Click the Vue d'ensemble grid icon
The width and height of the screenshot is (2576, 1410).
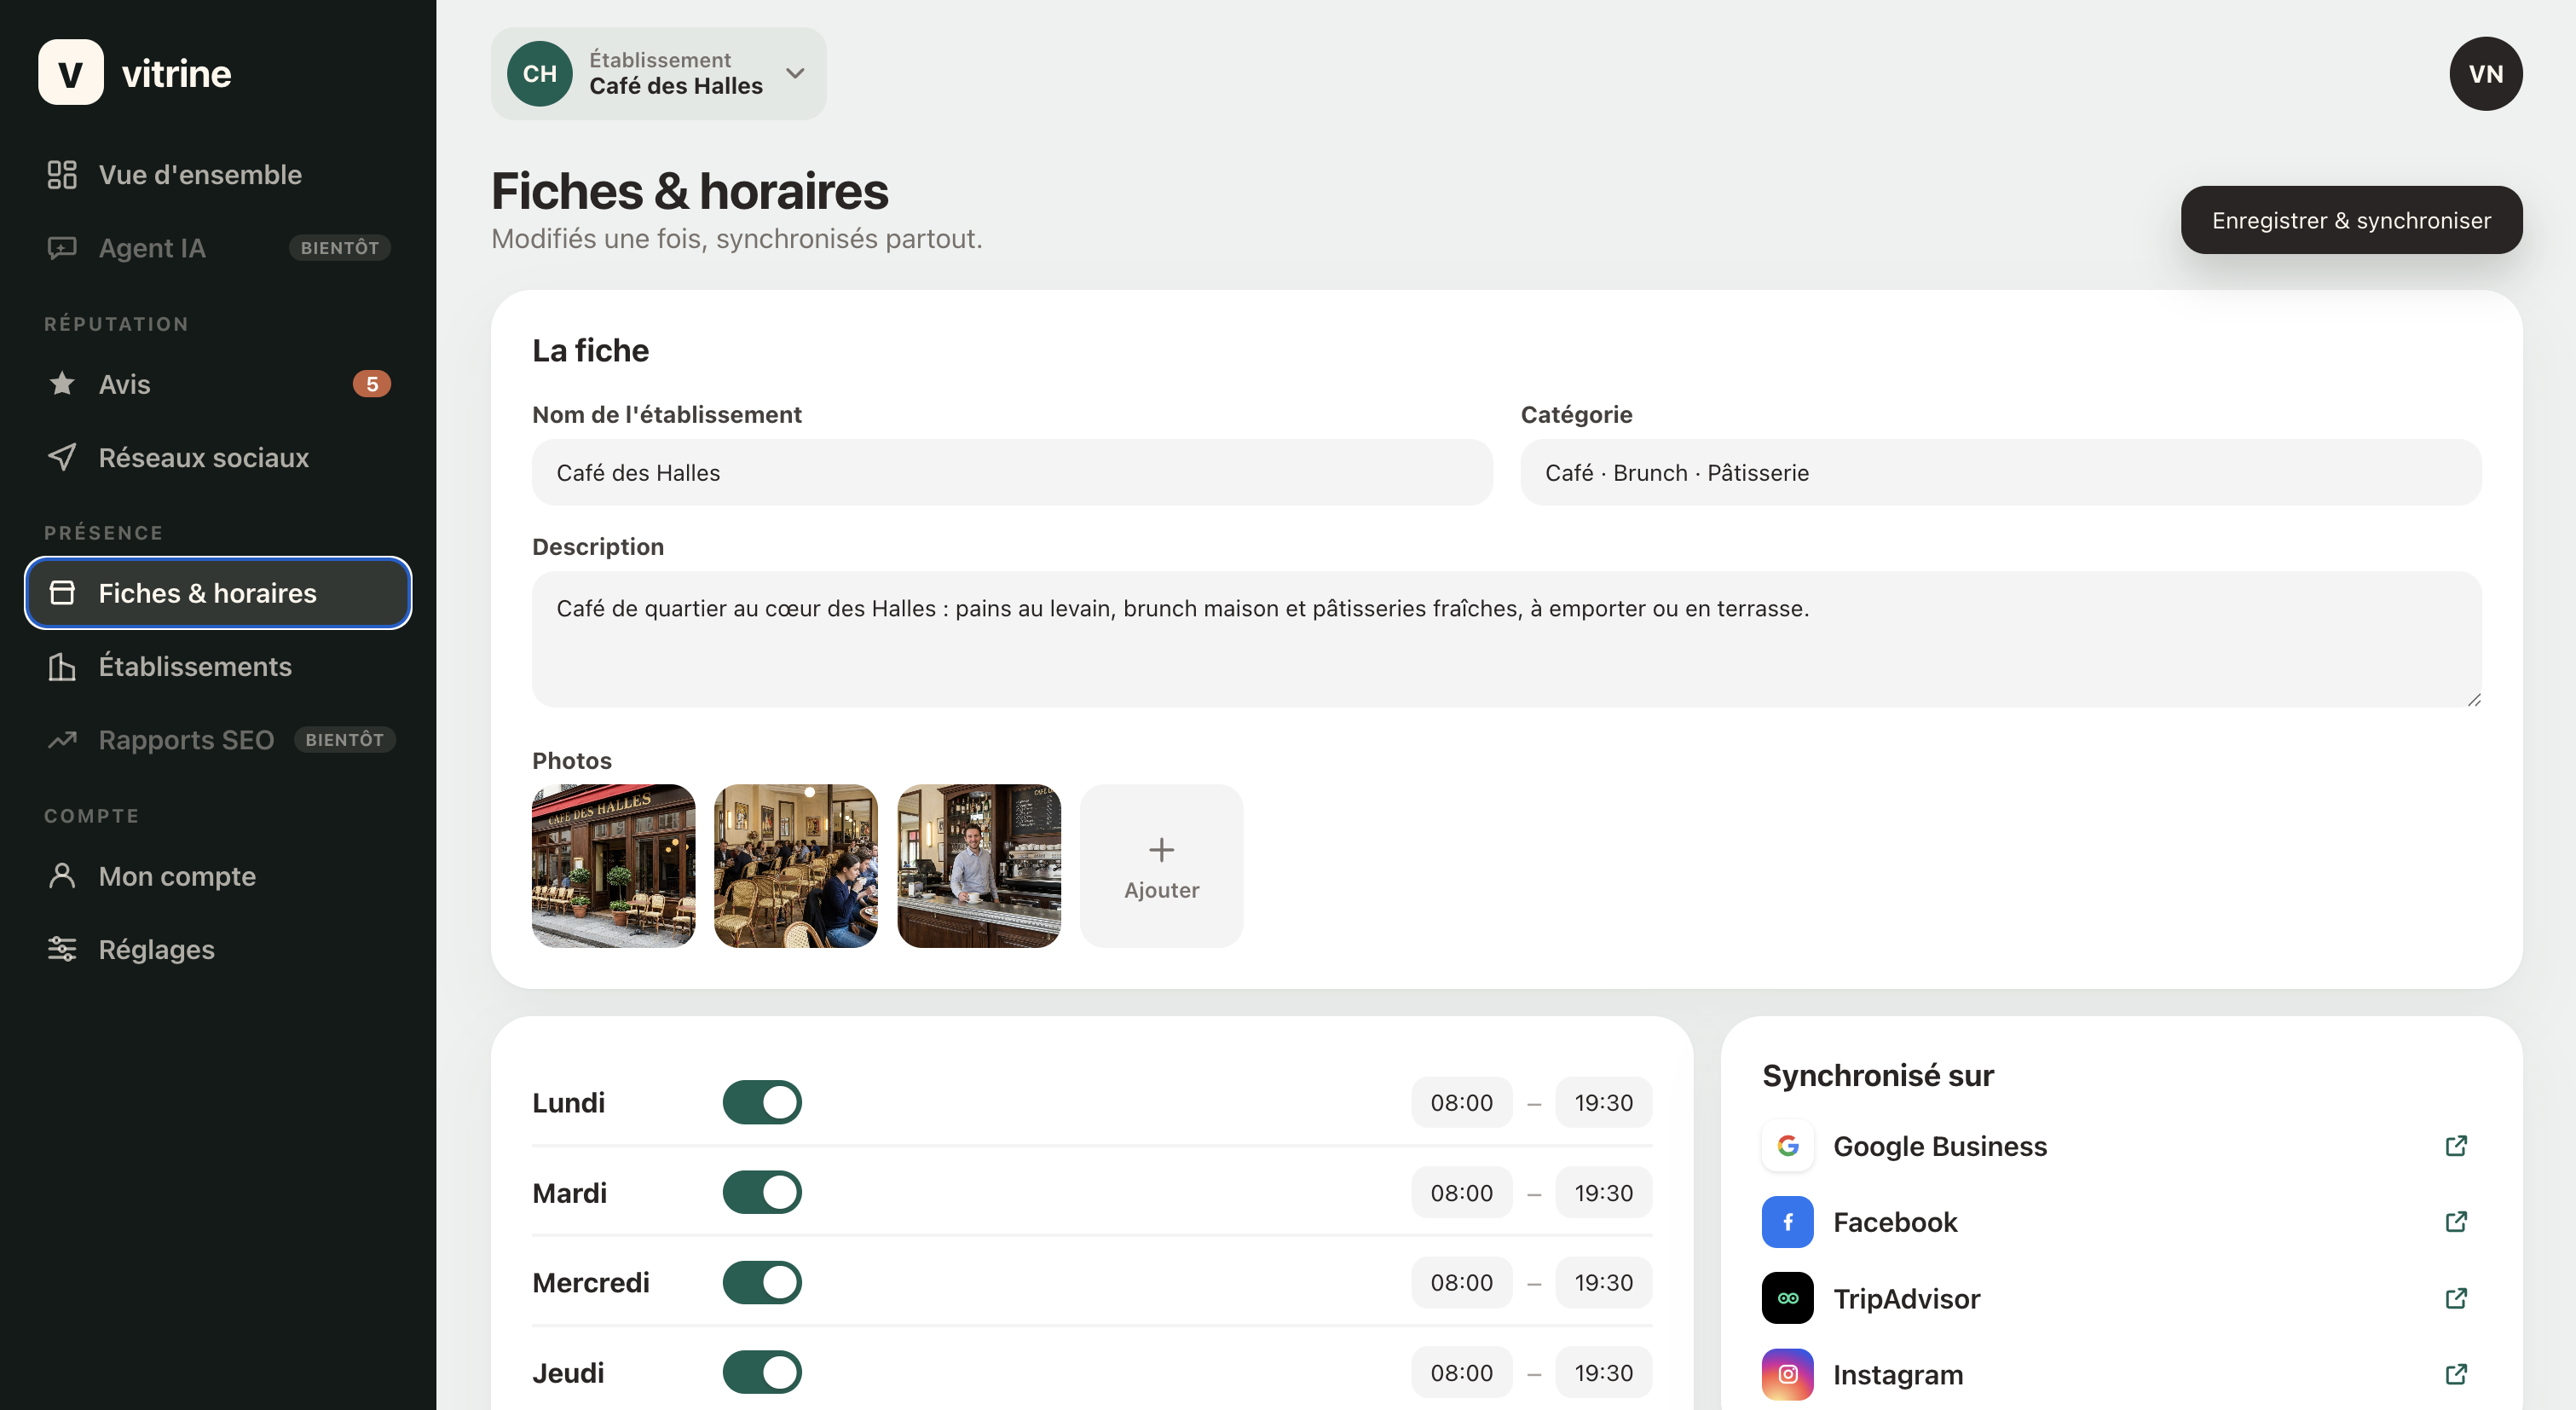(x=62, y=175)
